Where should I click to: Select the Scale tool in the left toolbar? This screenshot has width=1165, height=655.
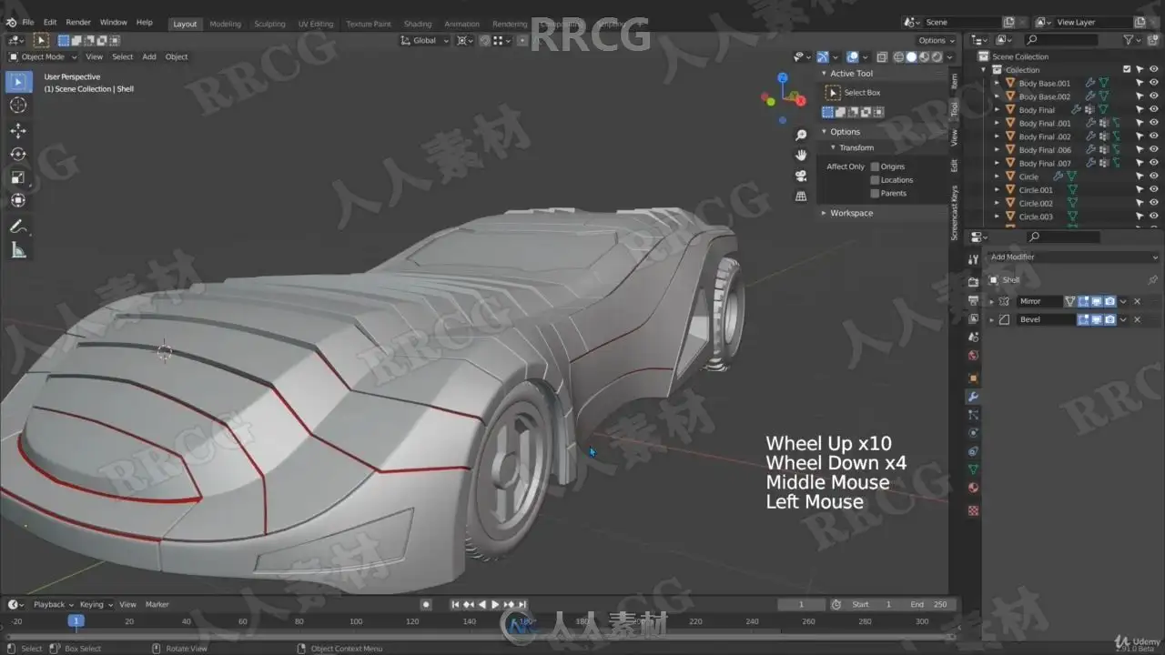pos(18,177)
